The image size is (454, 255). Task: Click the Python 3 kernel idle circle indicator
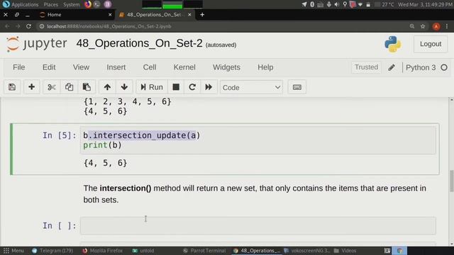pyautogui.click(x=444, y=67)
